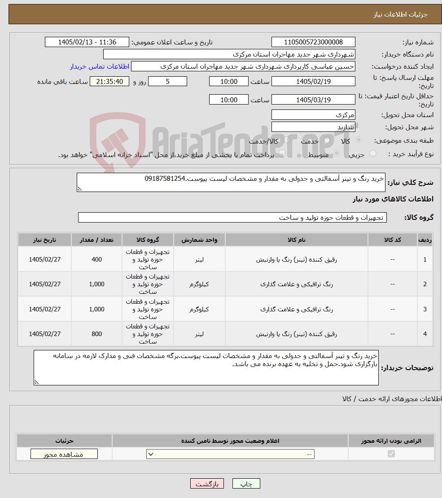Click the گروه کالا column header

coord(148,240)
